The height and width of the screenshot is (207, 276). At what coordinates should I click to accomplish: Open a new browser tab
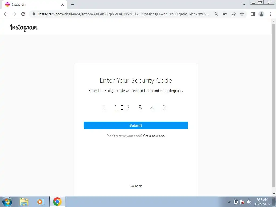click(x=73, y=5)
